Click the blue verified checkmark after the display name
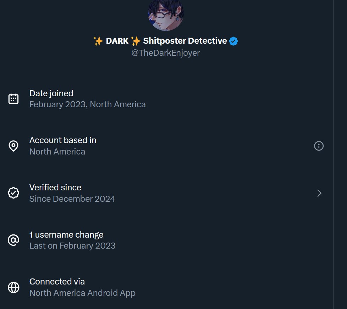 [x=233, y=41]
